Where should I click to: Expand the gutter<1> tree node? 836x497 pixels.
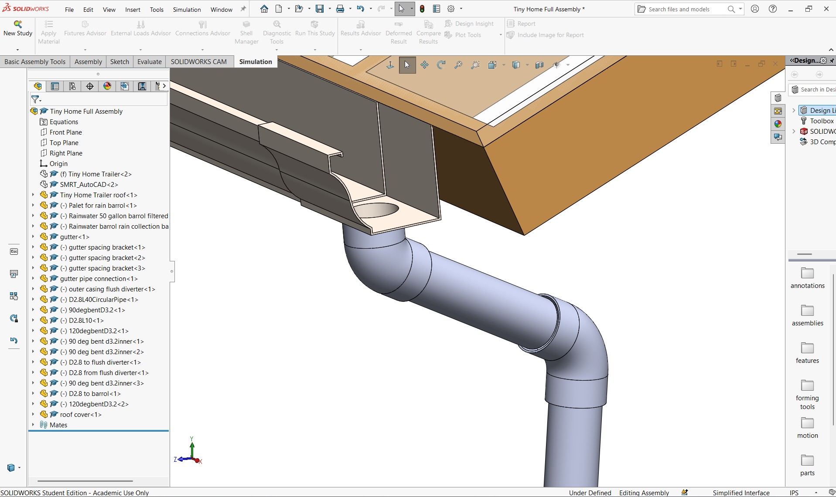click(33, 237)
